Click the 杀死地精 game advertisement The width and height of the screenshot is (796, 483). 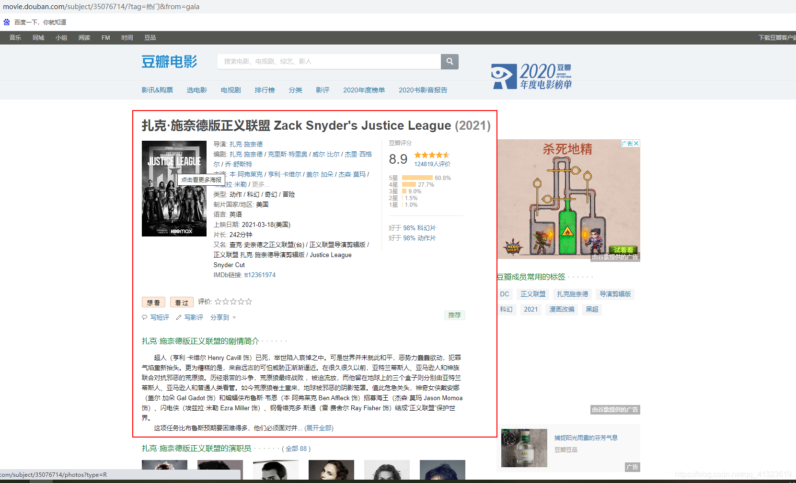click(x=568, y=200)
